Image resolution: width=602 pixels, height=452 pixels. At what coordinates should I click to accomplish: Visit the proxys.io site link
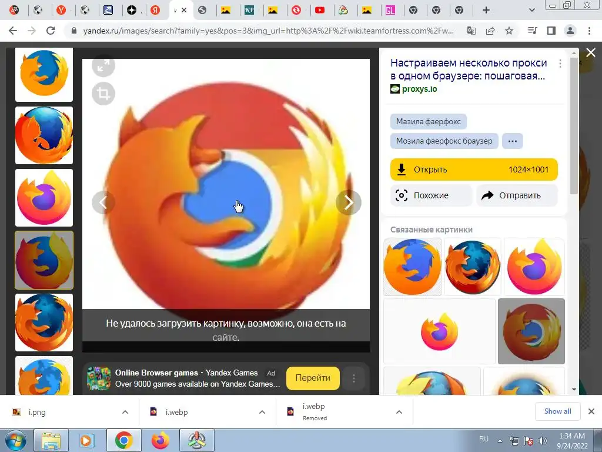point(419,89)
